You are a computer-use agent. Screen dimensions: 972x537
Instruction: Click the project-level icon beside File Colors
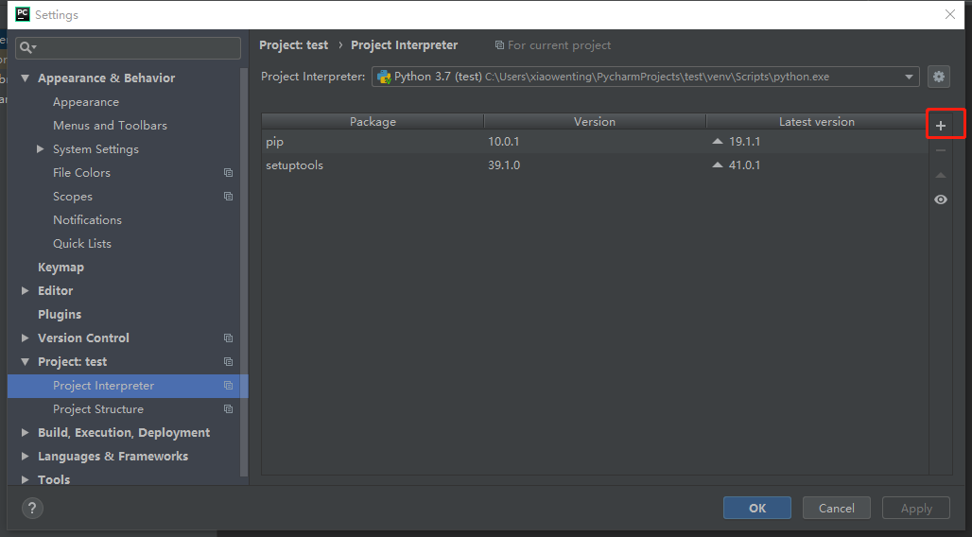click(x=228, y=172)
